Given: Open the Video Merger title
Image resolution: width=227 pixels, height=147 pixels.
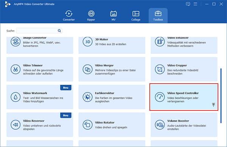Looking at the screenshot, I should coord(104,65).
